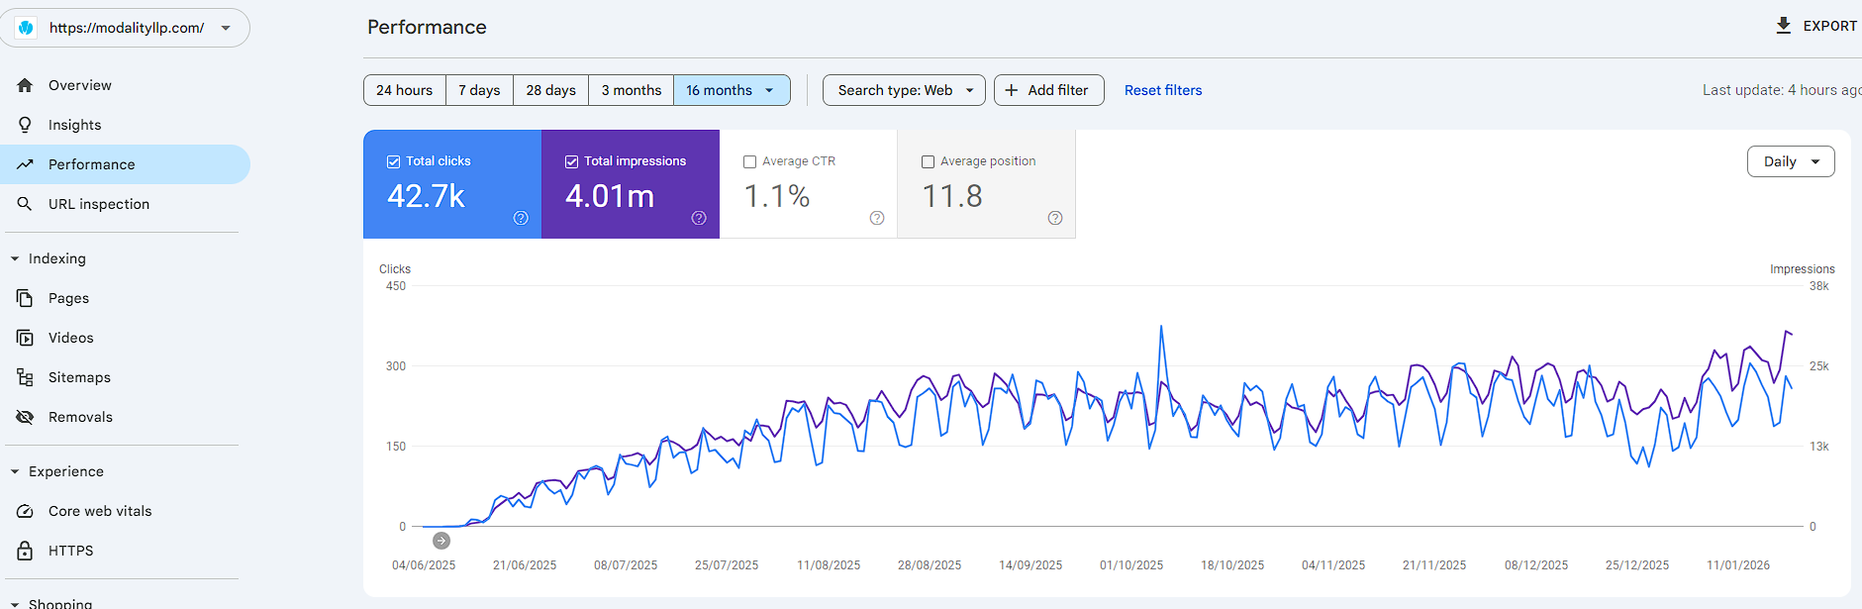Click the Overview home icon
This screenshot has height=609, width=1862.
[x=25, y=85]
